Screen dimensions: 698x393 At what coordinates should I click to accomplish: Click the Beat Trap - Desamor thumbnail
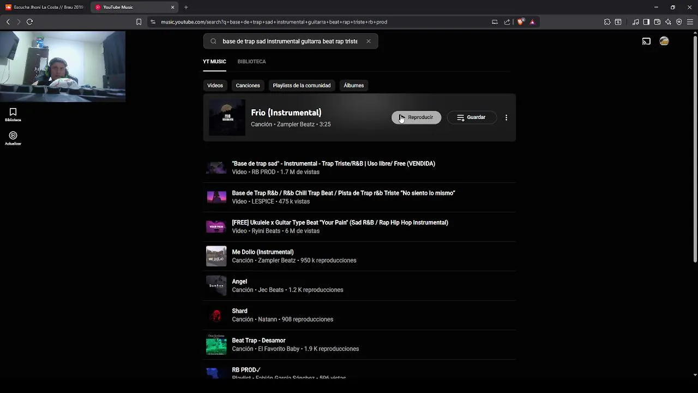(x=216, y=344)
